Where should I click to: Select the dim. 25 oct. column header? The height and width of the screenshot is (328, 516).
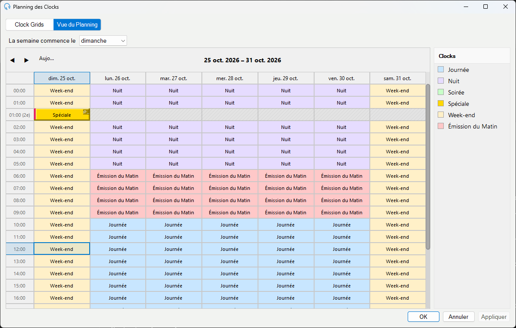coord(62,78)
